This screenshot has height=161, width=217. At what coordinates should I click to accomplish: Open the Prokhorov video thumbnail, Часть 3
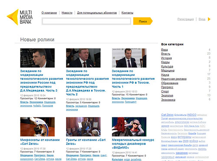click(x=37, y=58)
